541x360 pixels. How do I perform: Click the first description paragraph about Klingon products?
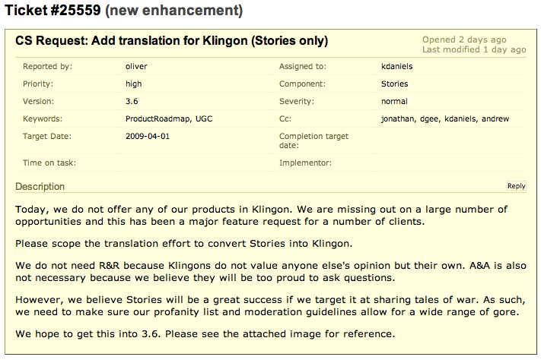(261, 215)
